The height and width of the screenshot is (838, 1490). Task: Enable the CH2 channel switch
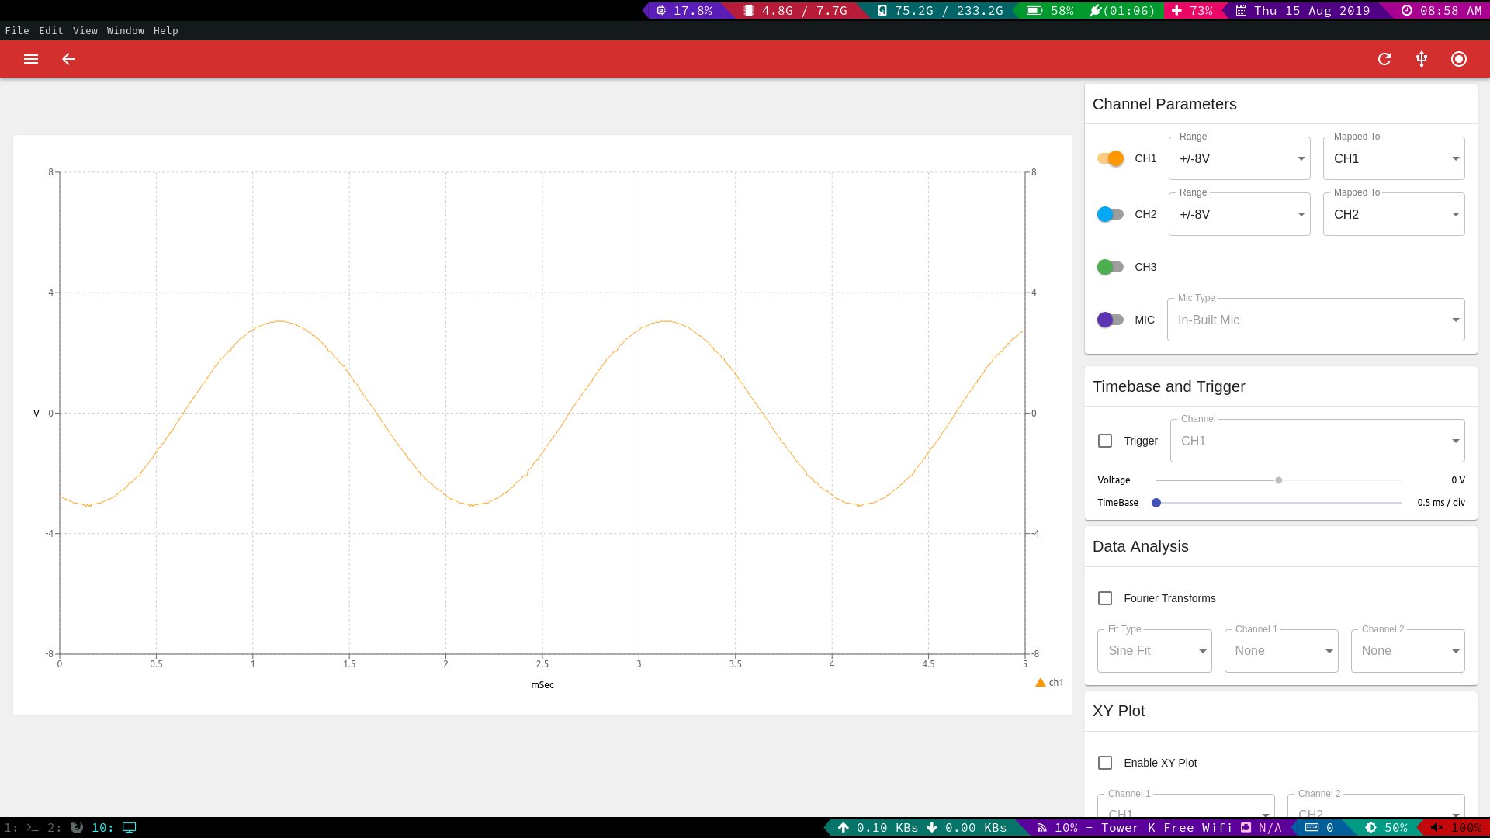click(x=1111, y=214)
